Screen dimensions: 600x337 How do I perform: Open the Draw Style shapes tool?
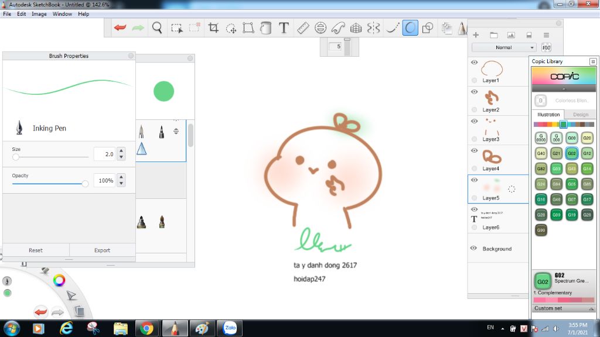coord(428,27)
